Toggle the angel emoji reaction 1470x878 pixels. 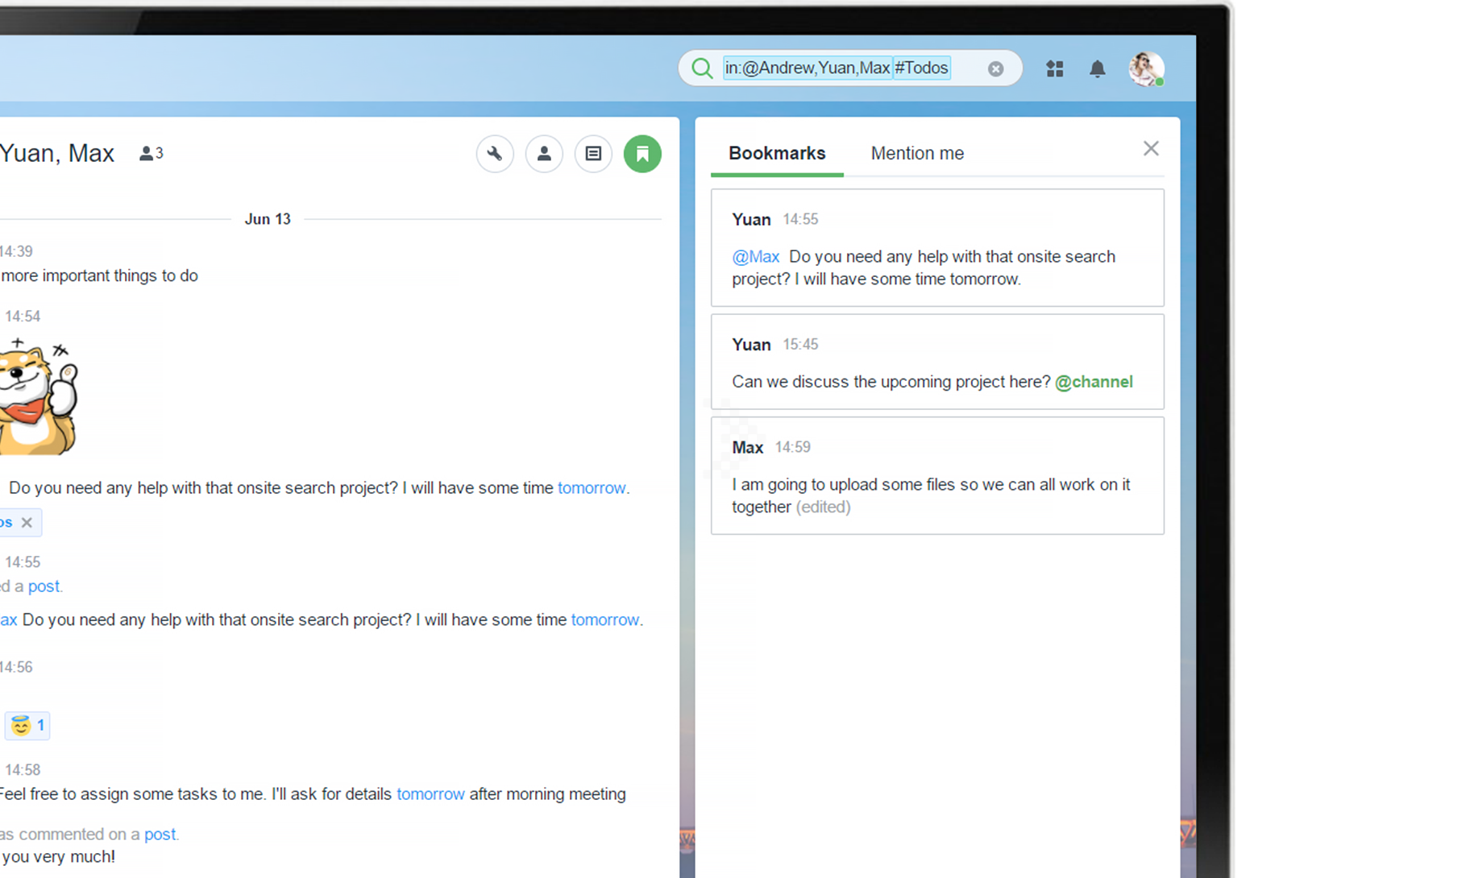click(27, 725)
